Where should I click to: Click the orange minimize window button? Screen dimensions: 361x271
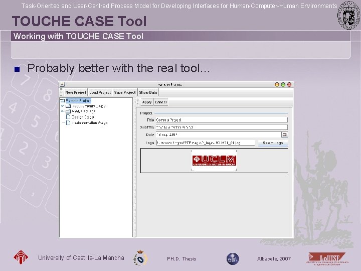(x=277, y=85)
